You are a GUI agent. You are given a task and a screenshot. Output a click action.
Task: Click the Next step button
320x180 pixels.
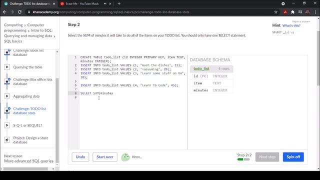click(x=267, y=157)
